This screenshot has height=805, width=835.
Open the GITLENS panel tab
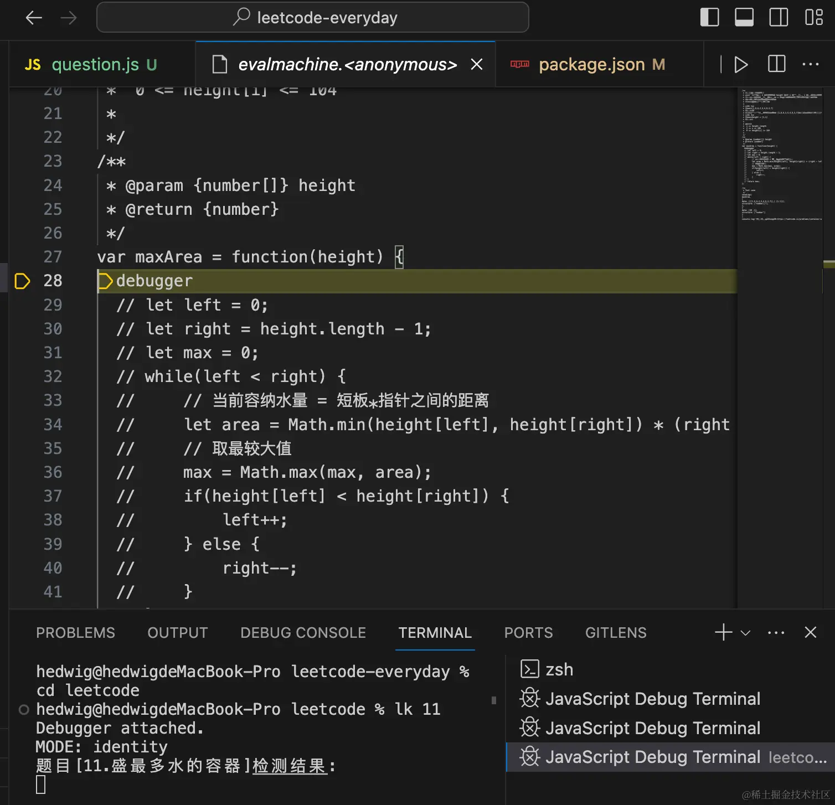point(616,633)
